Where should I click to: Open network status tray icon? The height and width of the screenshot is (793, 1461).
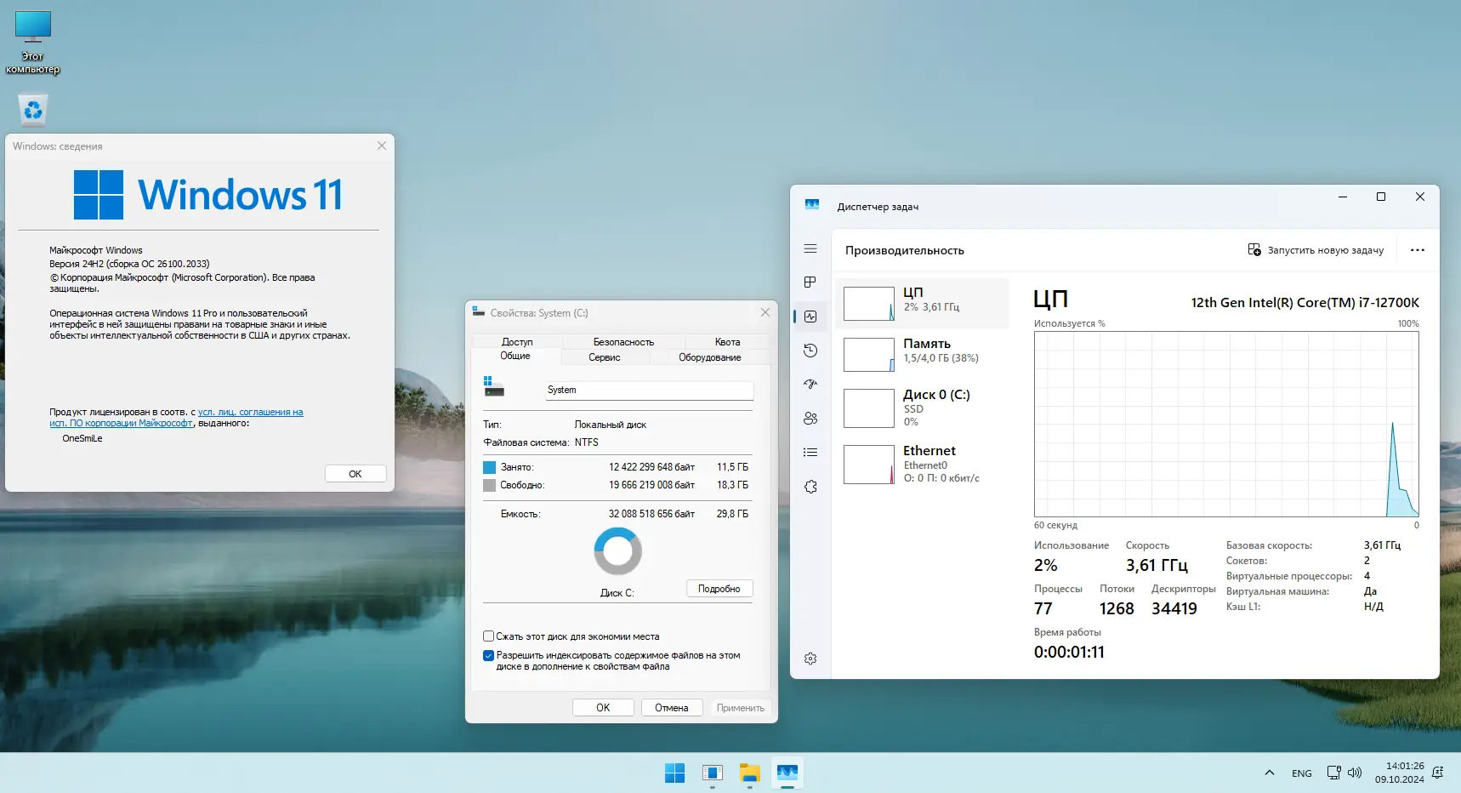1334,773
